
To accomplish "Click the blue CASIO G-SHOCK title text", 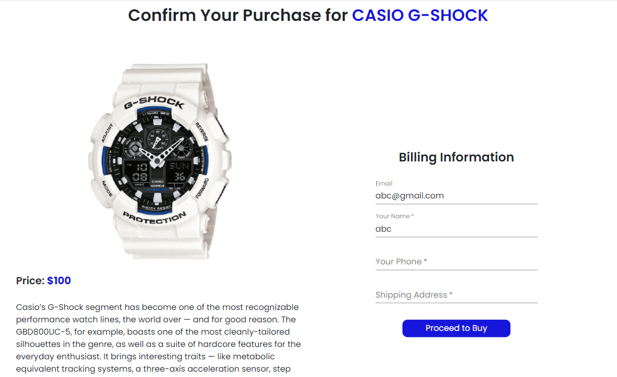I will tap(420, 16).
